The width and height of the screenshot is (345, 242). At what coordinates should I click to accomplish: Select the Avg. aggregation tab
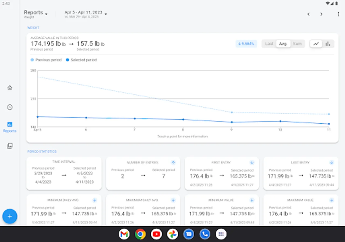click(283, 44)
